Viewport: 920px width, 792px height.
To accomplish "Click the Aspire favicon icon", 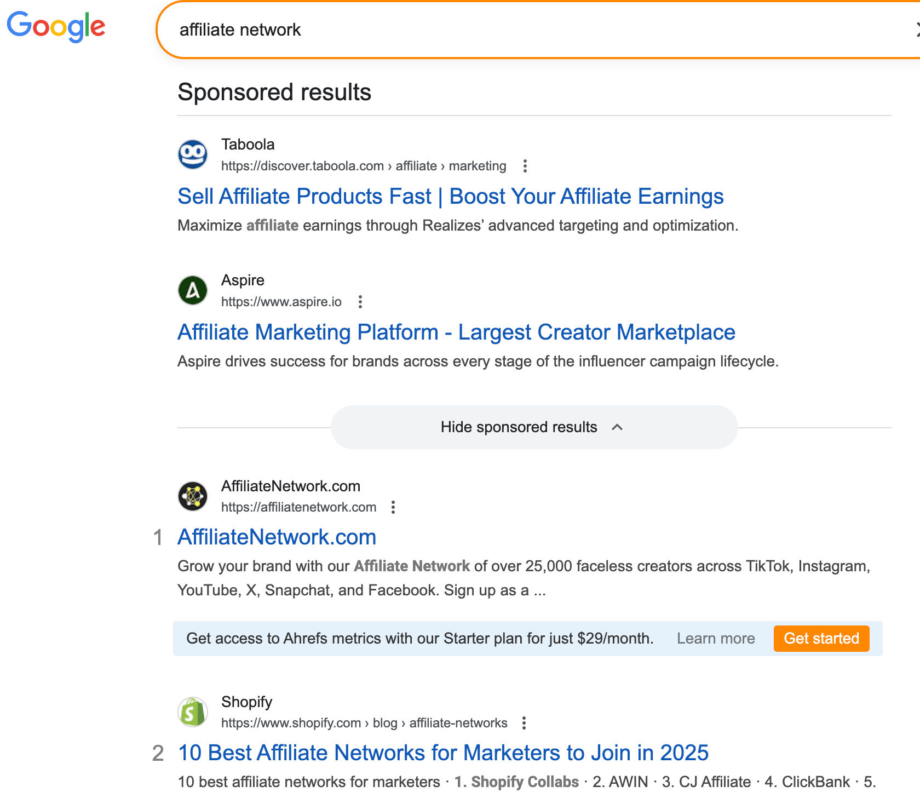I will [193, 290].
